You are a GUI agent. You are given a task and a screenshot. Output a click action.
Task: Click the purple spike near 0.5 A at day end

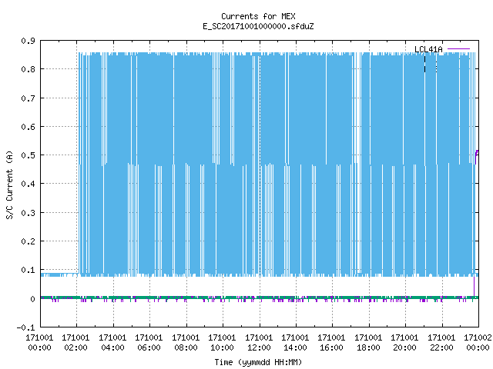[x=476, y=157]
